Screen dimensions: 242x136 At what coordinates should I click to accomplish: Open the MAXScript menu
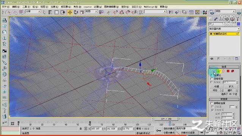(x=151, y=7)
